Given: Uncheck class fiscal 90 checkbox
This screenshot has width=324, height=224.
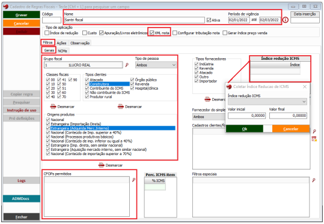Looking at the screenshot, I should pos(70,80).
